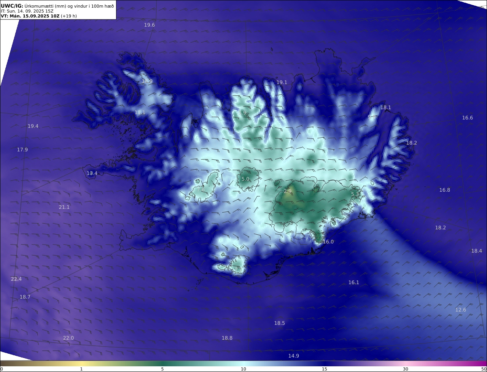Click the 5.0 value on the glacier
The image size is (487, 372).
pyautogui.click(x=245, y=179)
